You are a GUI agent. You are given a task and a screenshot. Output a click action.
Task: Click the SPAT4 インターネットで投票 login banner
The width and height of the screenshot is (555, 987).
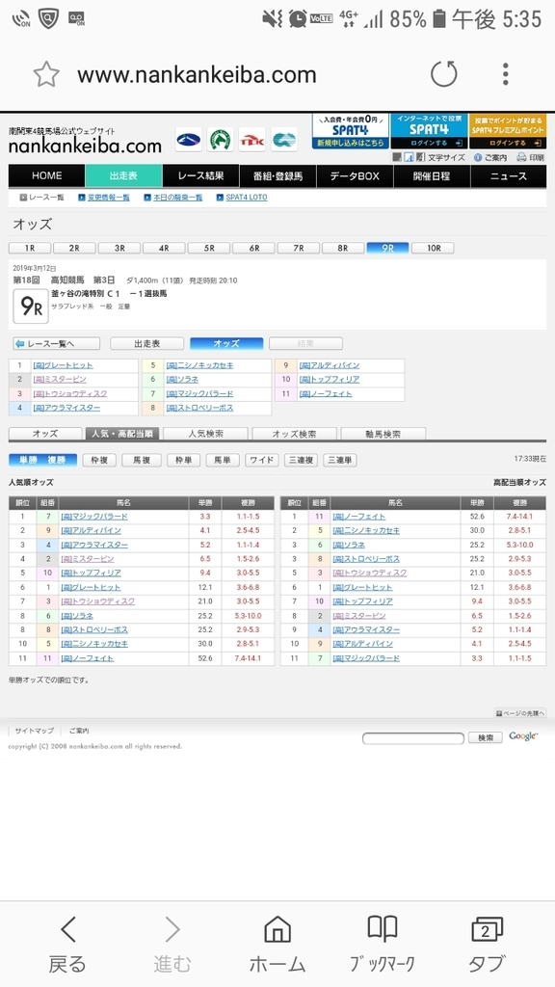tap(429, 131)
